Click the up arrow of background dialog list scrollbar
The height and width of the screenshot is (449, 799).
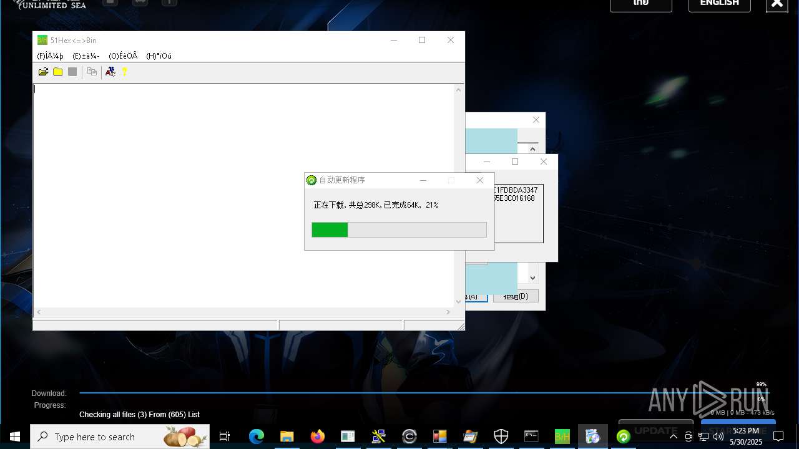tap(532, 149)
